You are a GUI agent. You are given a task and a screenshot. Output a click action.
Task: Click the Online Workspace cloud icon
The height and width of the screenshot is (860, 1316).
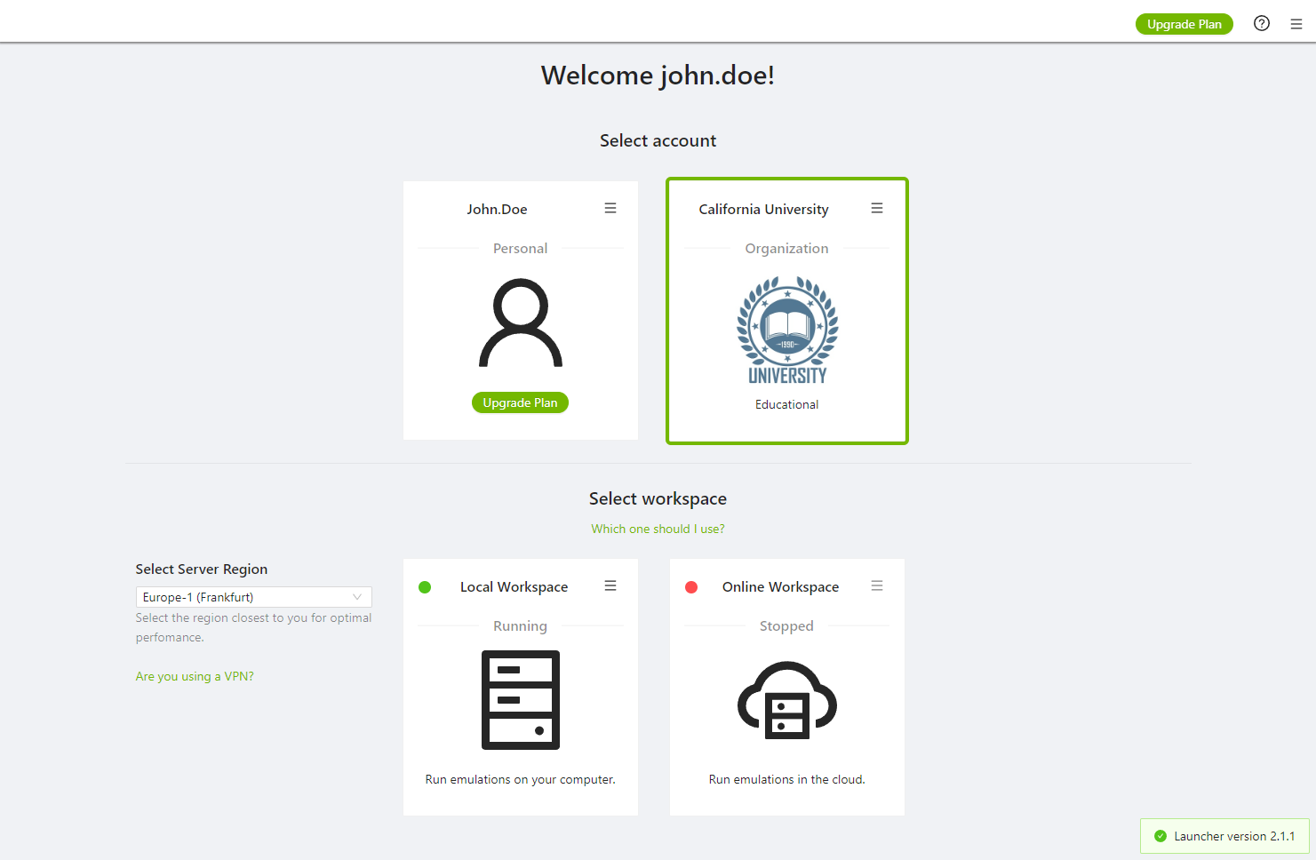tap(787, 700)
